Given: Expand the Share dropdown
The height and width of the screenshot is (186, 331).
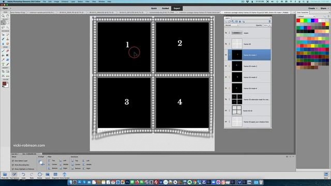Looking at the screenshot, I should [x=324, y=8].
